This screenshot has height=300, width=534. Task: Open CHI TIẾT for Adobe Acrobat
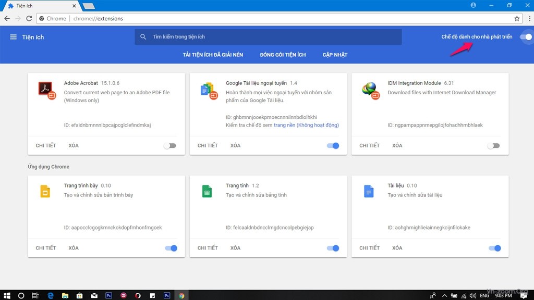46,146
